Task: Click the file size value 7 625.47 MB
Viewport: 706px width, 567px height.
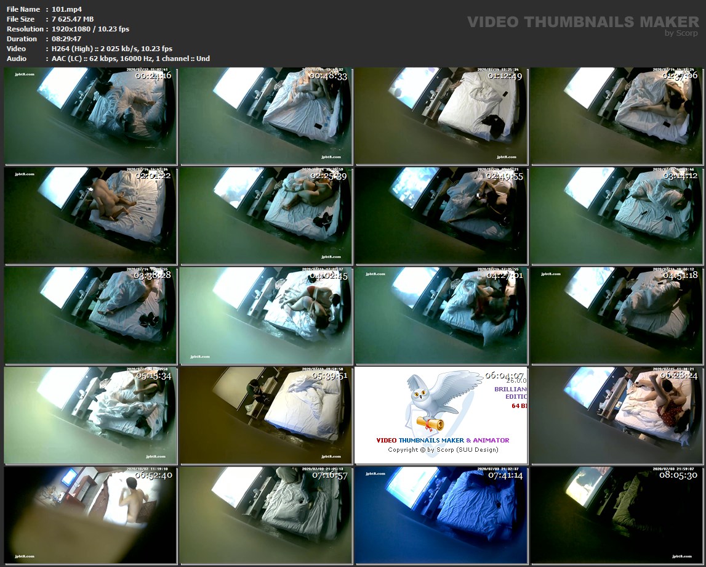Action: [x=73, y=19]
